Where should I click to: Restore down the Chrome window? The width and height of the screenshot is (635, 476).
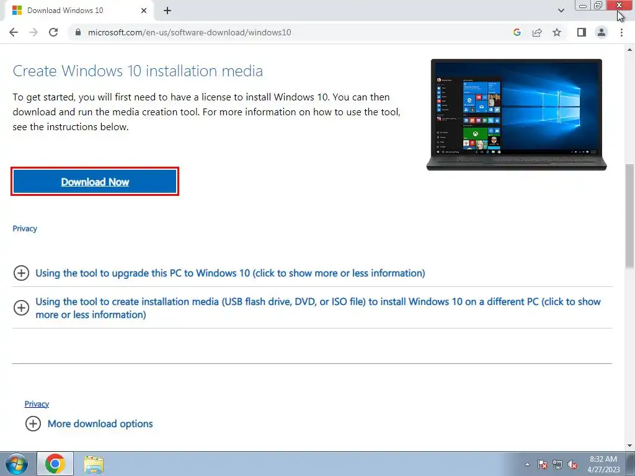[x=598, y=6]
